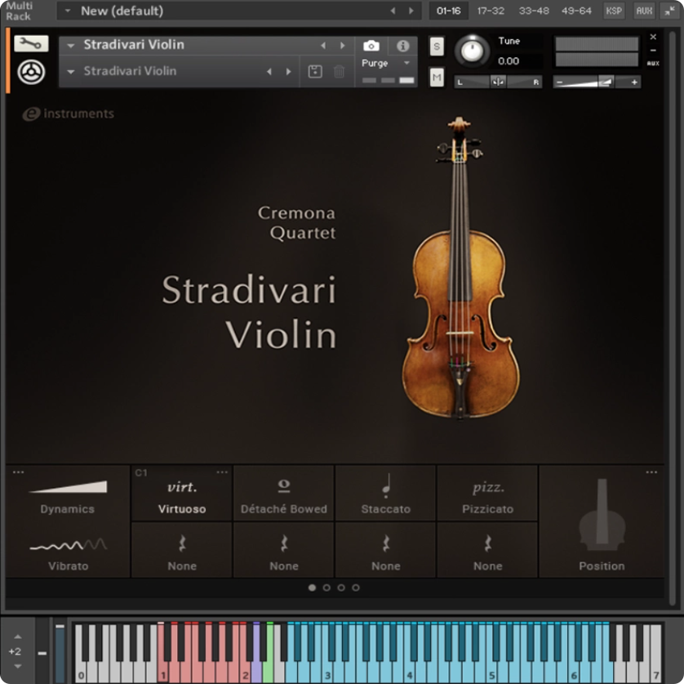Click the None slot under Staccato
684x684 pixels.
[385, 550]
